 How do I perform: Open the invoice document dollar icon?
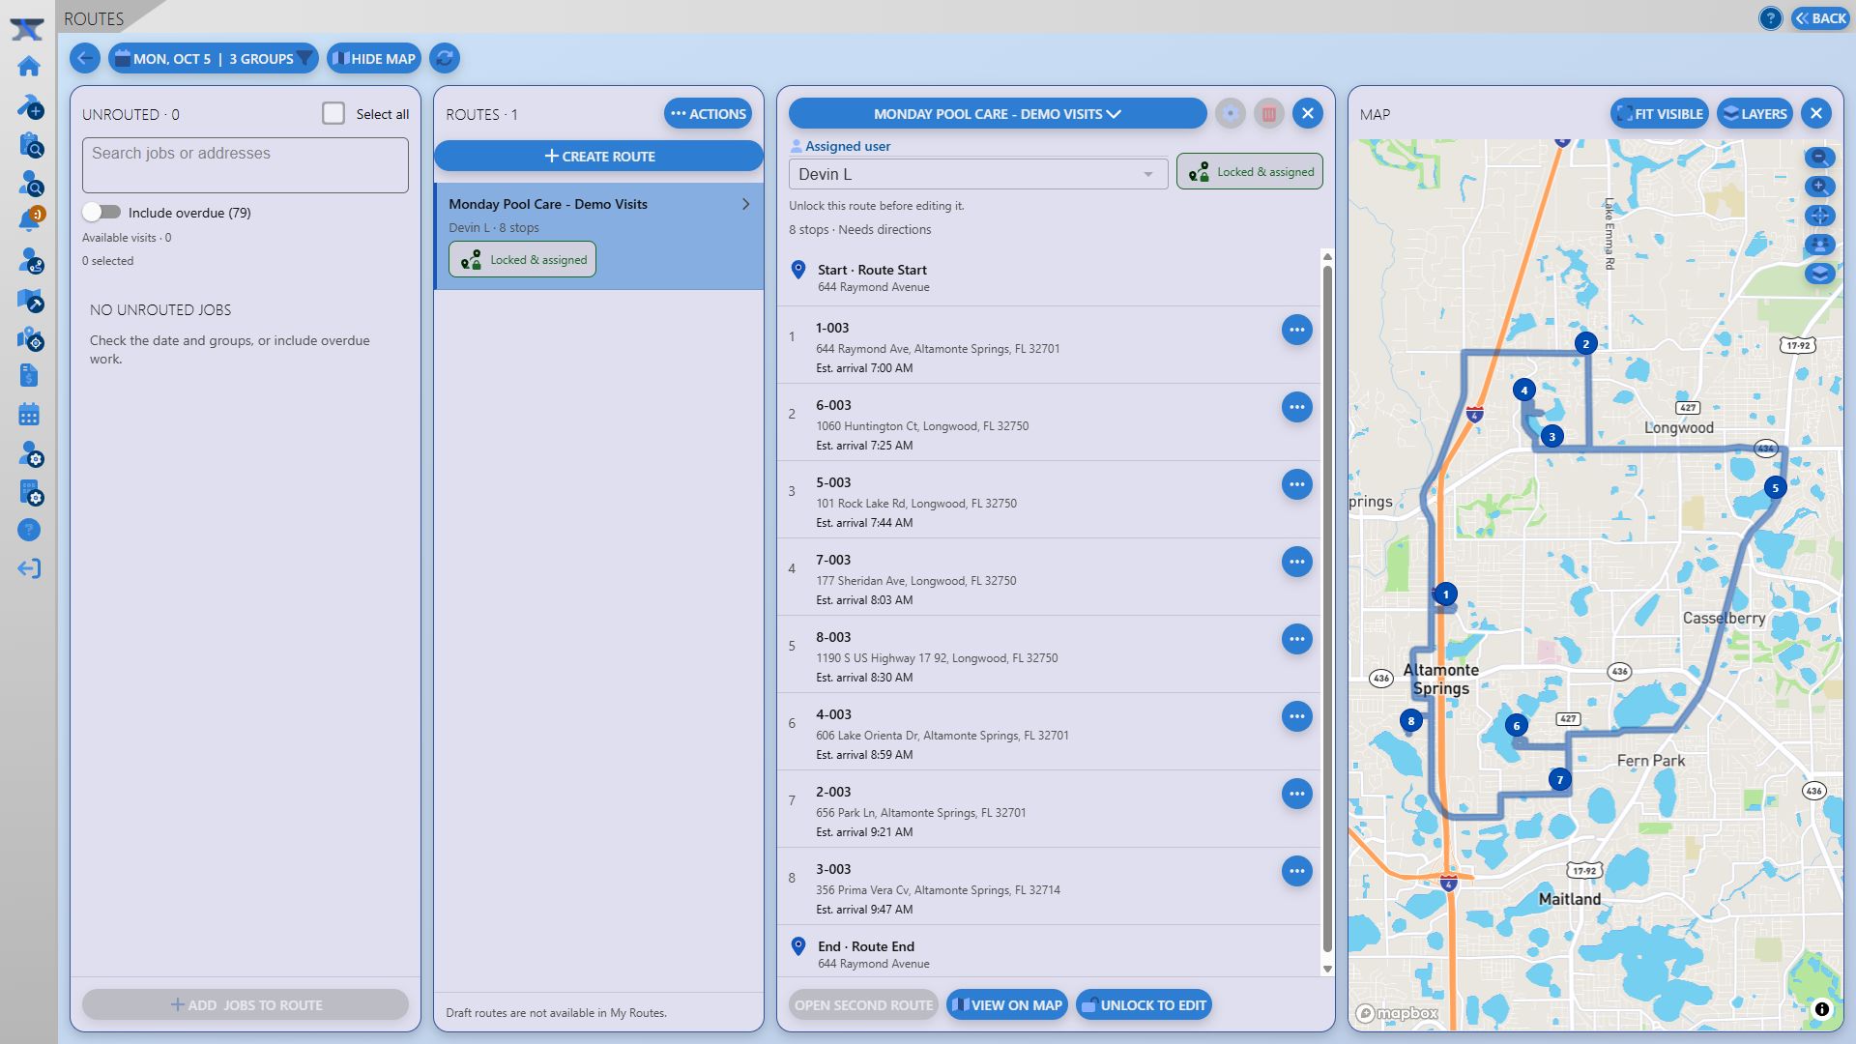point(29,375)
